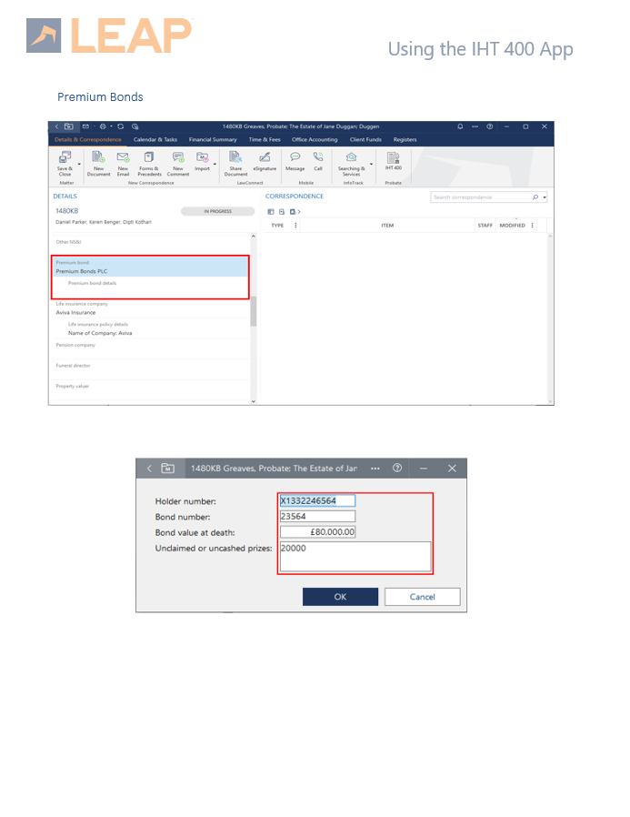
Task: Open Forms & Precedents
Action: pyautogui.click(x=149, y=158)
